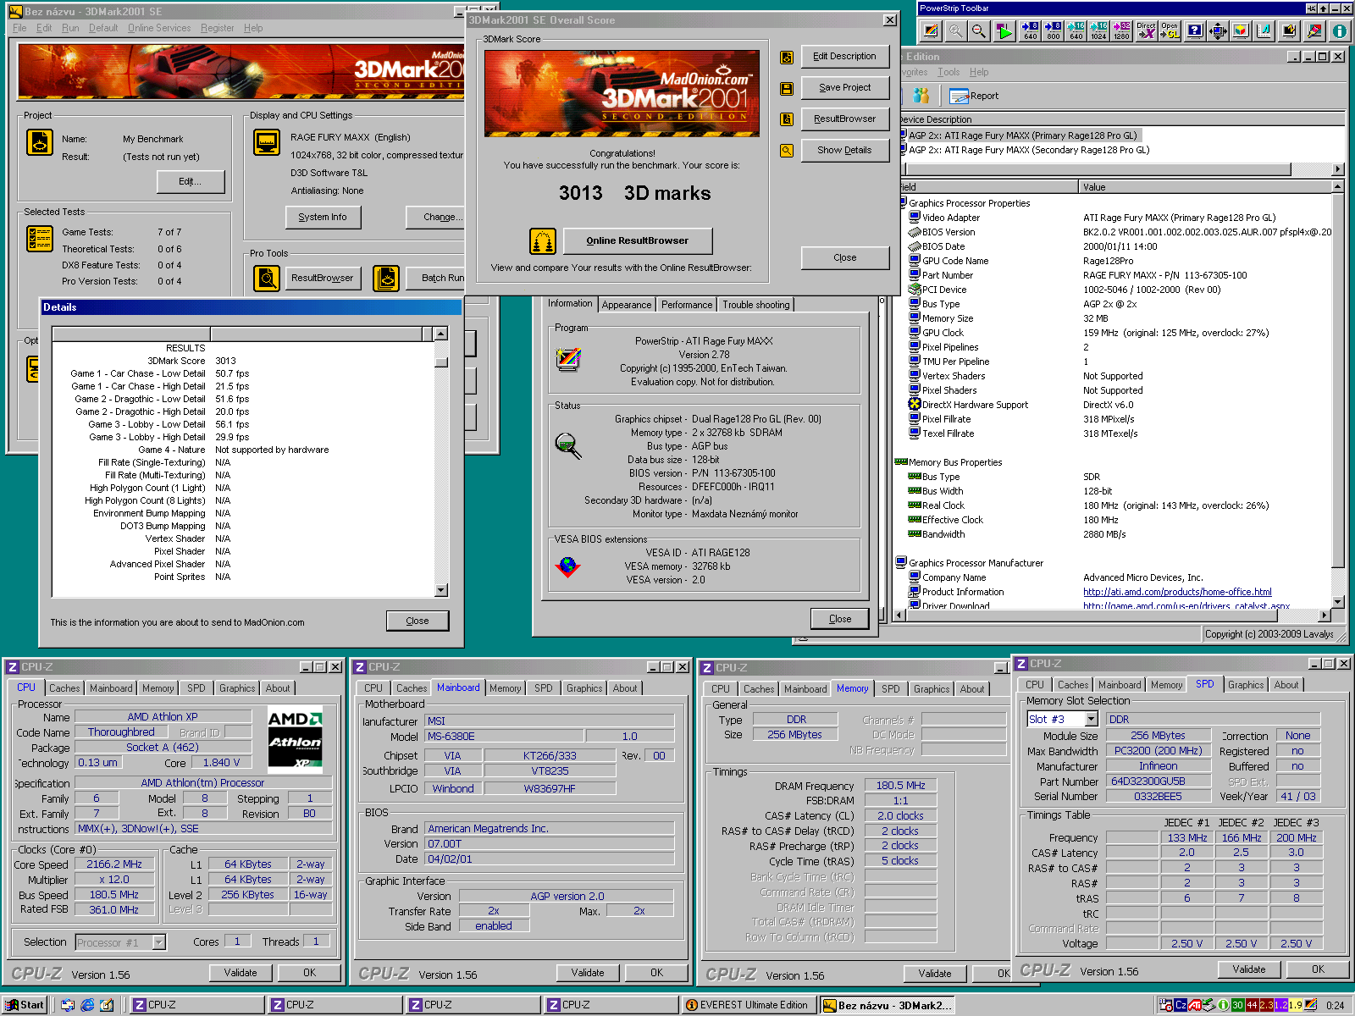Click the yellow icon beside Online ResultBrowser
1355x1016 pixels.
[x=543, y=241]
